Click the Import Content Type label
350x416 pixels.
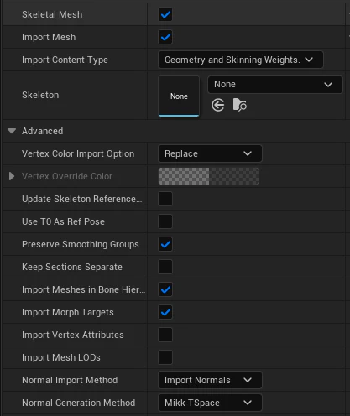coord(65,60)
